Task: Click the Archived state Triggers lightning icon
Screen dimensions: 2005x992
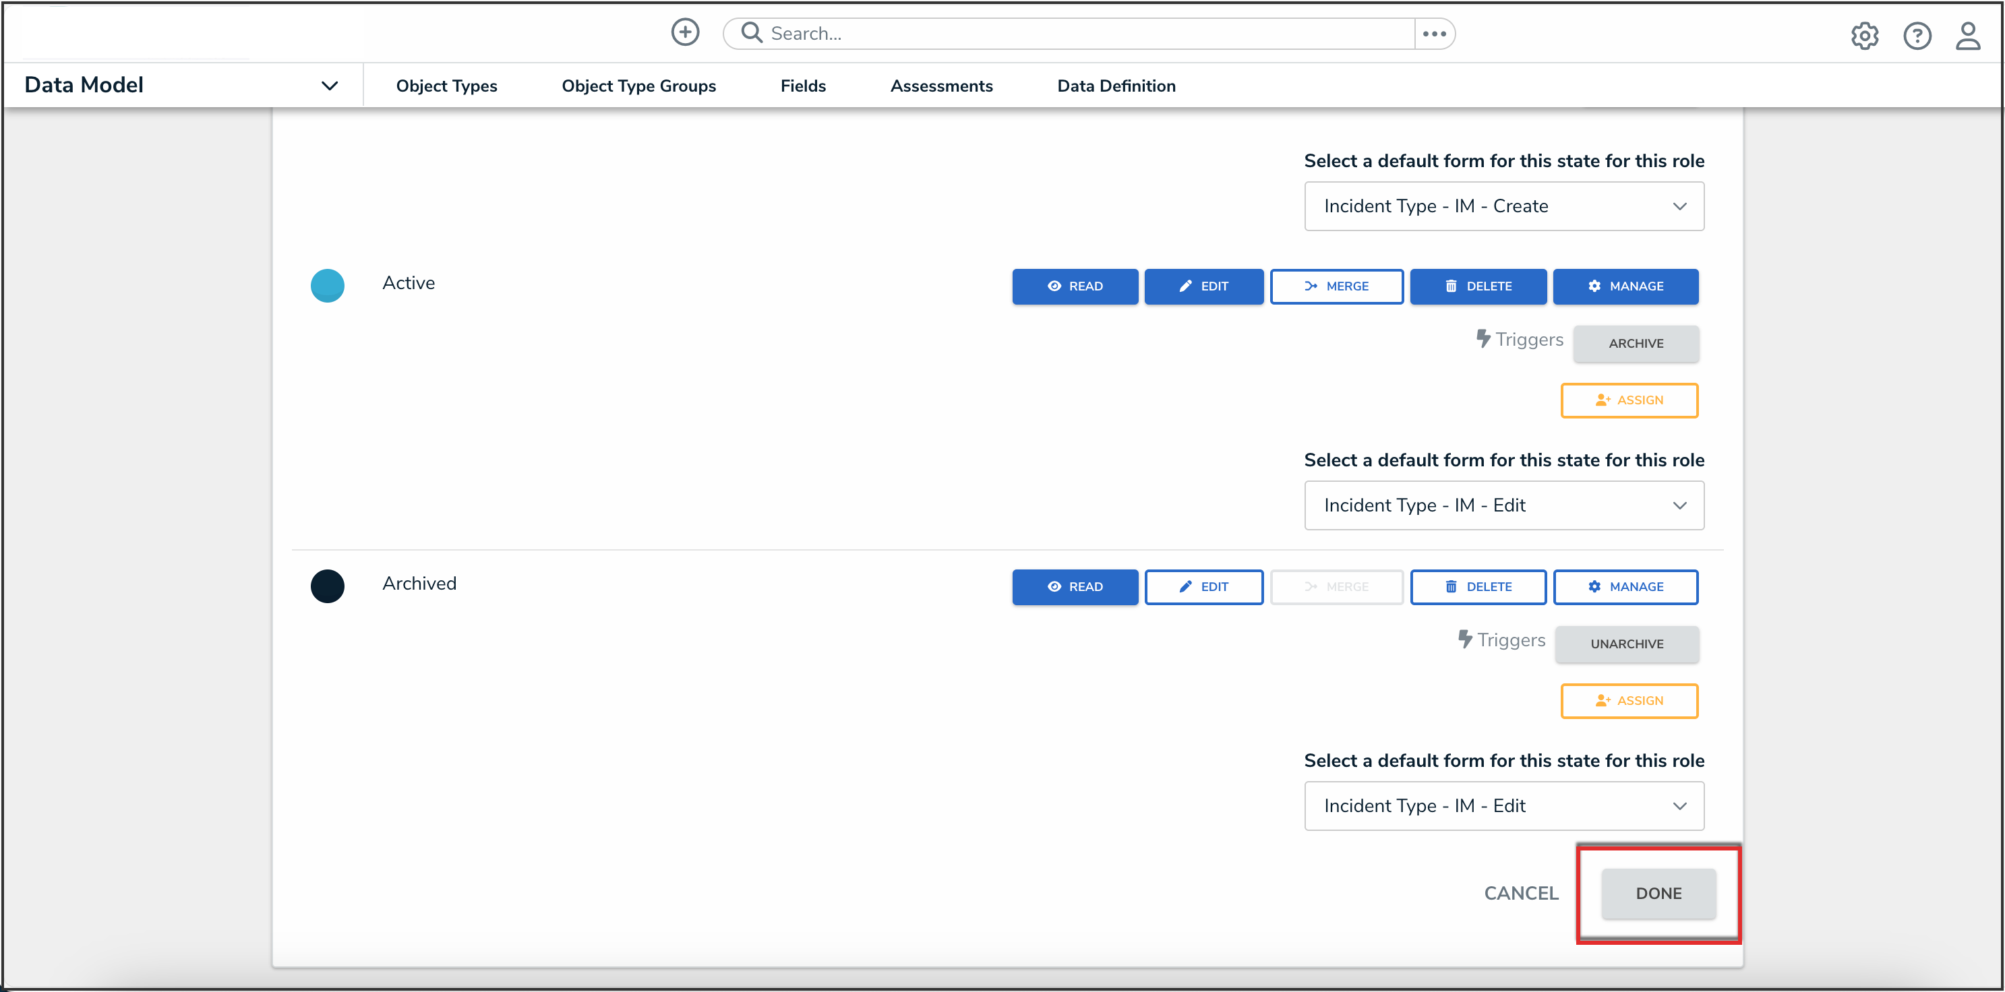Action: [x=1465, y=640]
